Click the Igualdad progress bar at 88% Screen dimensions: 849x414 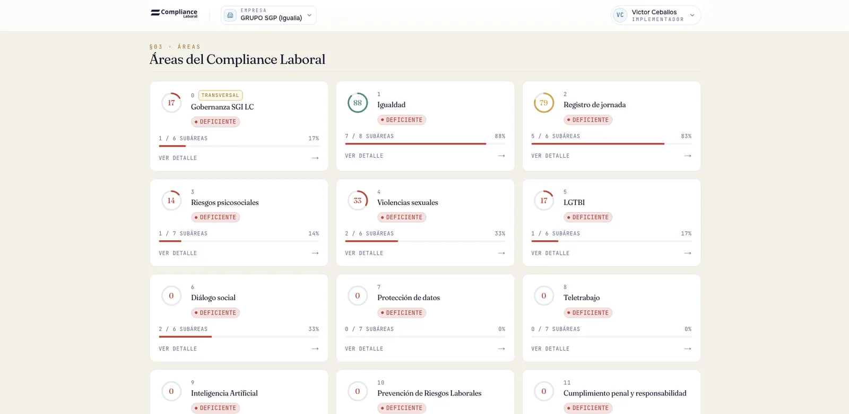click(425, 143)
